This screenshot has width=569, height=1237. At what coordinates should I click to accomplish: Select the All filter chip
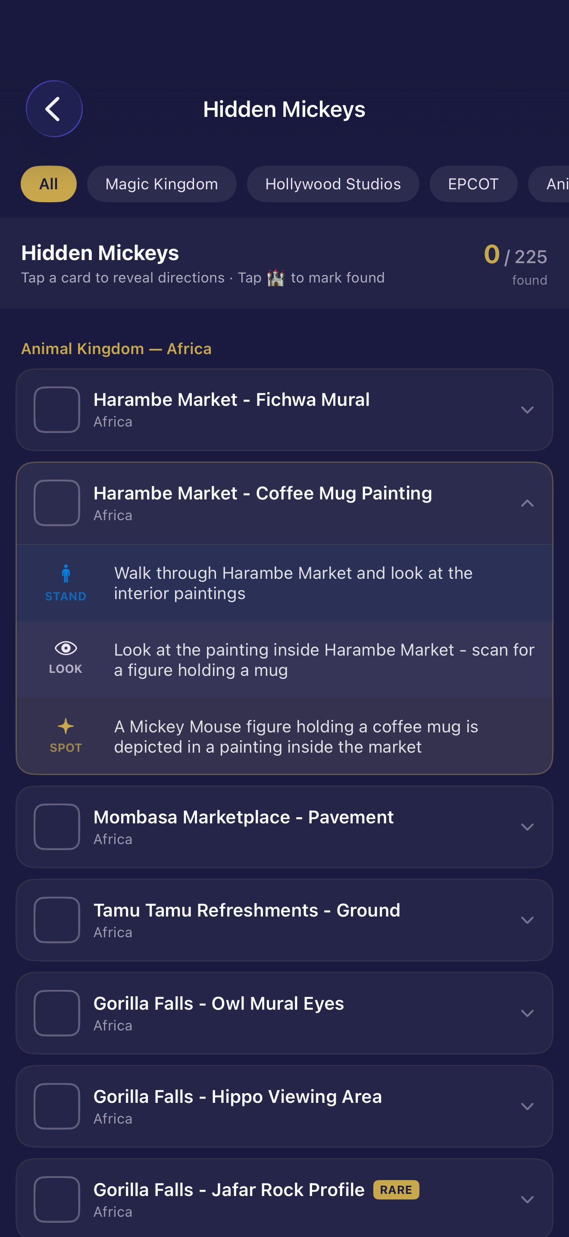[48, 184]
